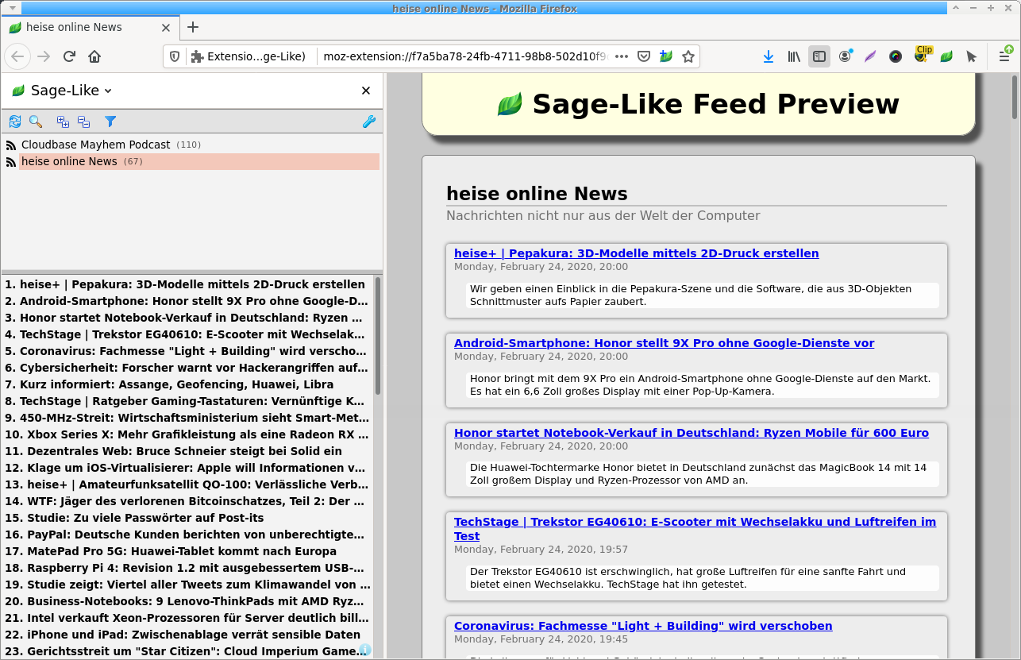Open a new browser tab
1021x660 pixels.
193,27
